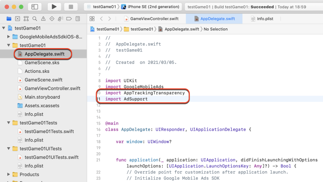The width and height of the screenshot is (323, 182).
Task: Select Info.plist under testGame01Tests
Action: (x=34, y=140)
